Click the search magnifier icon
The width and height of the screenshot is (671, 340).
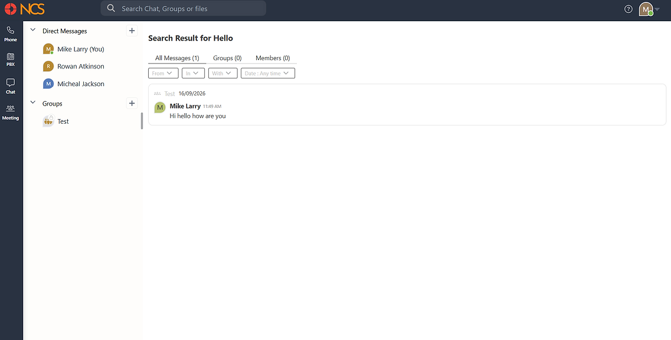[x=111, y=8]
